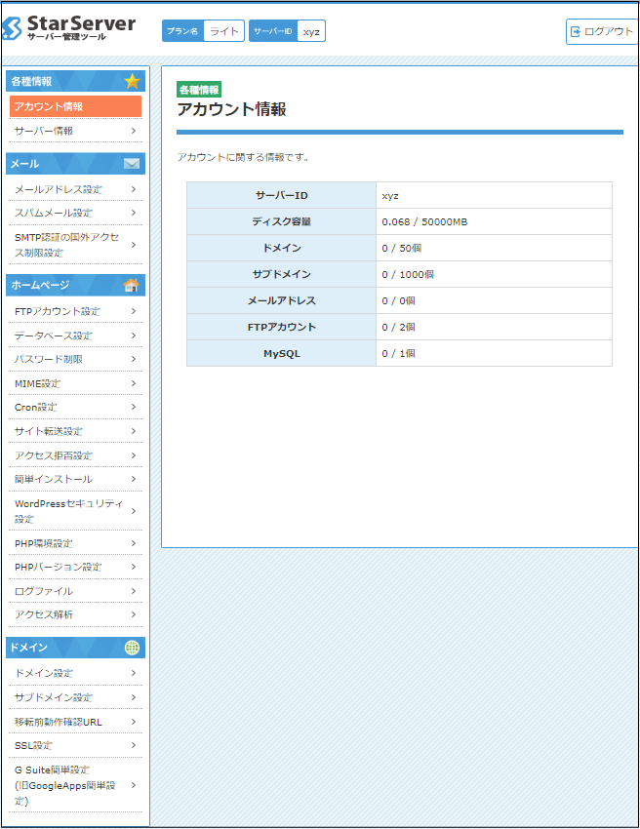Click the ドメイン sidebar section header
The height and width of the screenshot is (829, 640).
pyautogui.click(x=76, y=648)
